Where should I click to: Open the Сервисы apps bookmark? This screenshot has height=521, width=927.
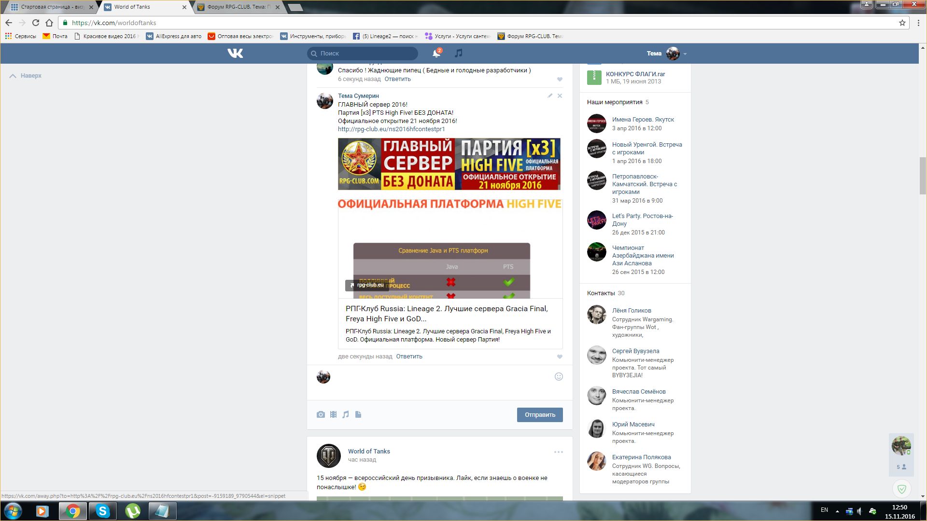(20, 36)
